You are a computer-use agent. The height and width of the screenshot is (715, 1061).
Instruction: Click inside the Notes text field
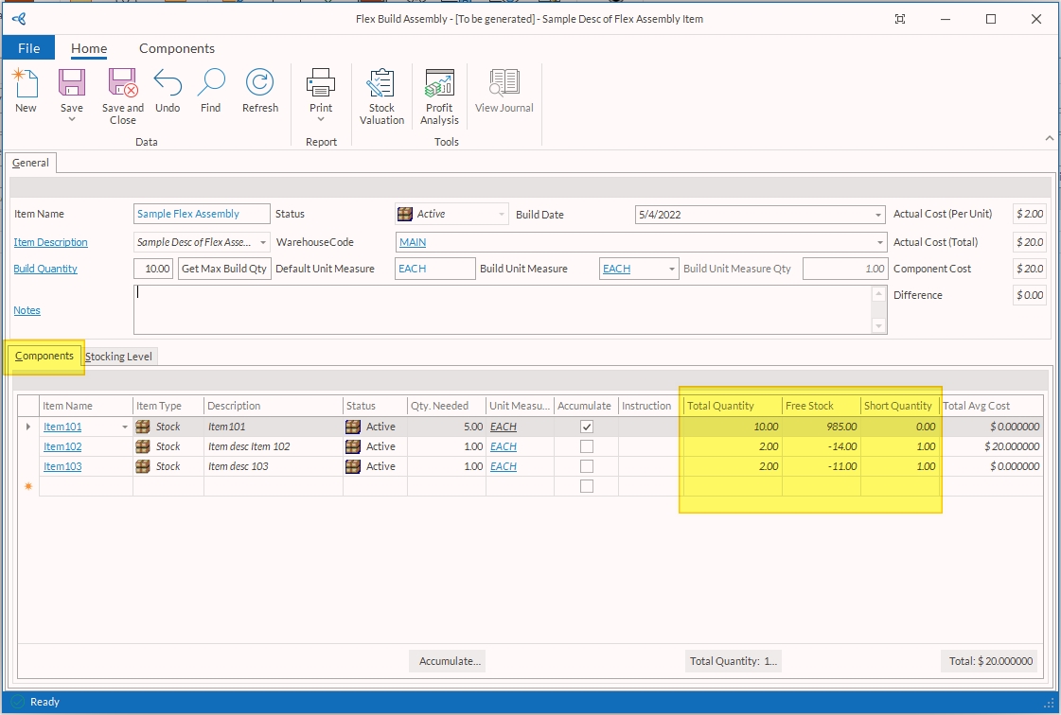point(502,310)
